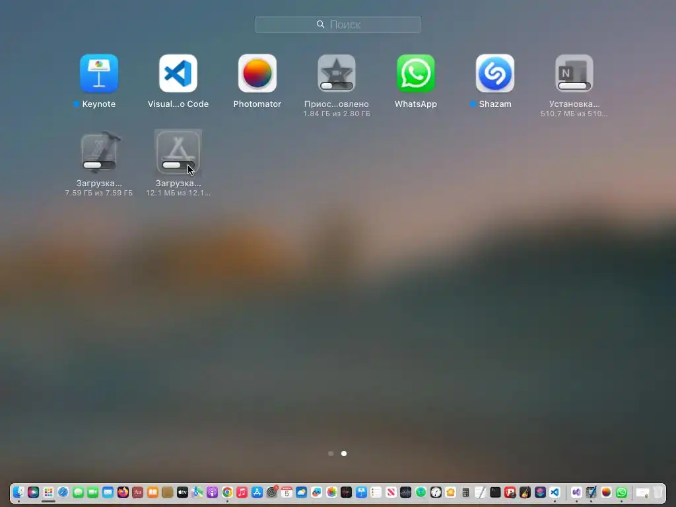Click the iMovie paused download progress bar
Viewport: 676px width, 507px height.
[x=337, y=86]
